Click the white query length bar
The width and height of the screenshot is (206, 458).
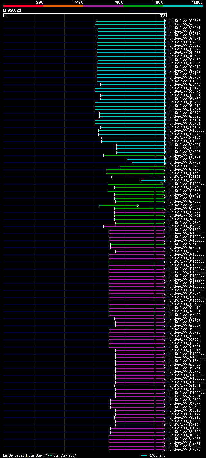coord(85,13)
